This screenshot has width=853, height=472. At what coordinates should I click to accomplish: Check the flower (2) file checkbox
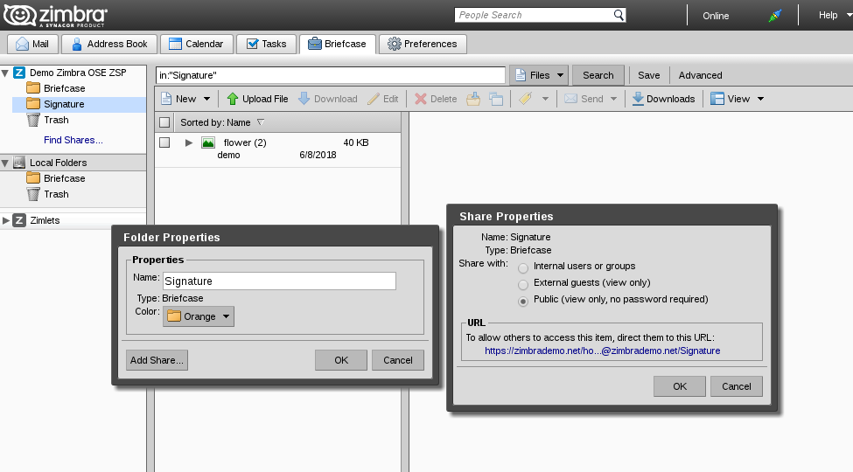click(x=164, y=143)
